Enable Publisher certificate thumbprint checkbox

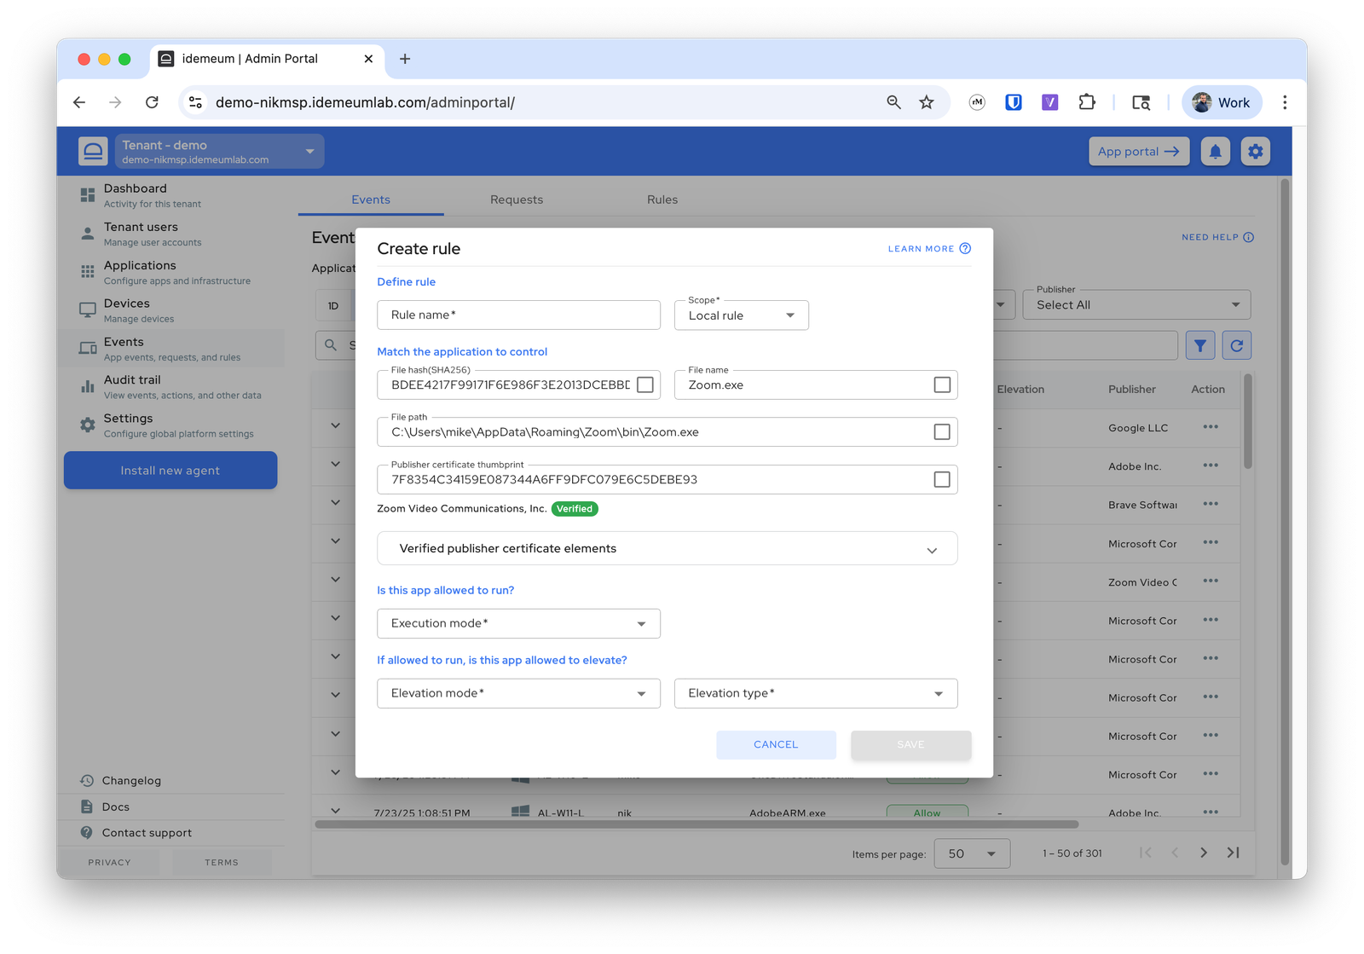(x=942, y=479)
